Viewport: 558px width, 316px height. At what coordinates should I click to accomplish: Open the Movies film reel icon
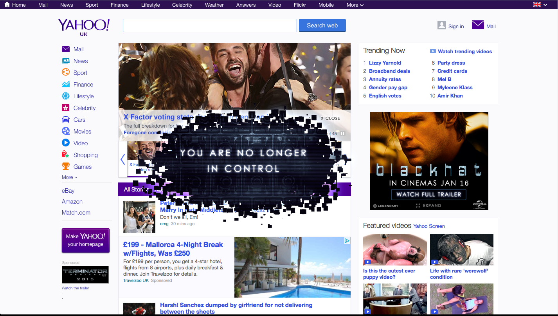pyautogui.click(x=66, y=131)
